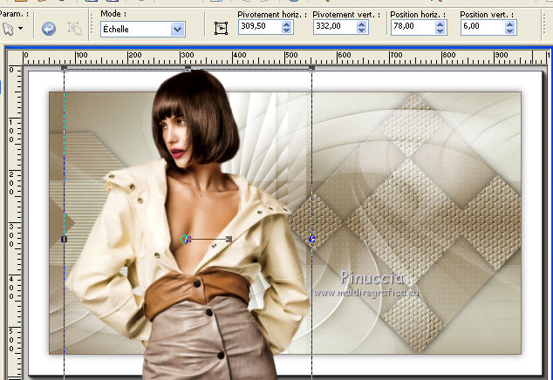This screenshot has width=553, height=380.
Task: Decrease the Position horiz. value with the down arrow
Action: (x=440, y=31)
